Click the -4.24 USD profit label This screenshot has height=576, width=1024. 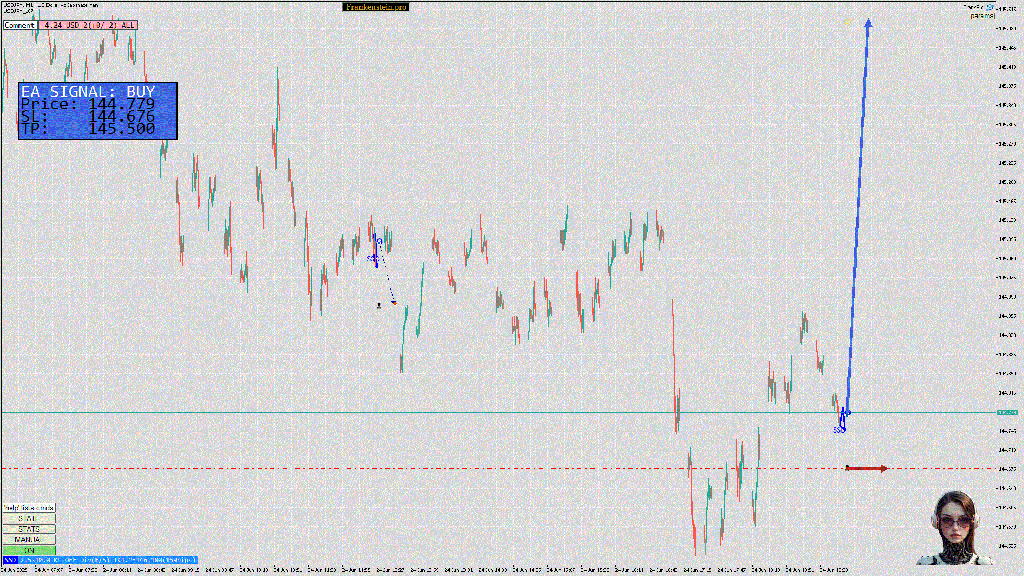tap(88, 25)
